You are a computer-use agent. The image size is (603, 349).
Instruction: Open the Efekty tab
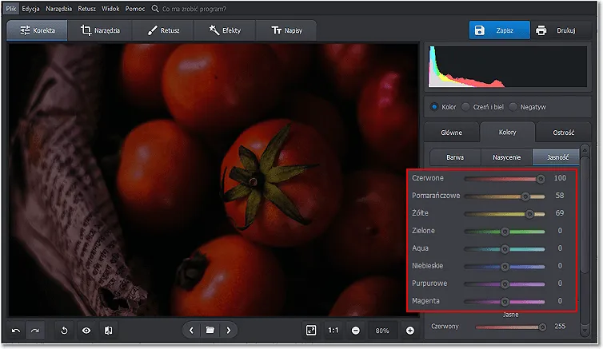[226, 30]
